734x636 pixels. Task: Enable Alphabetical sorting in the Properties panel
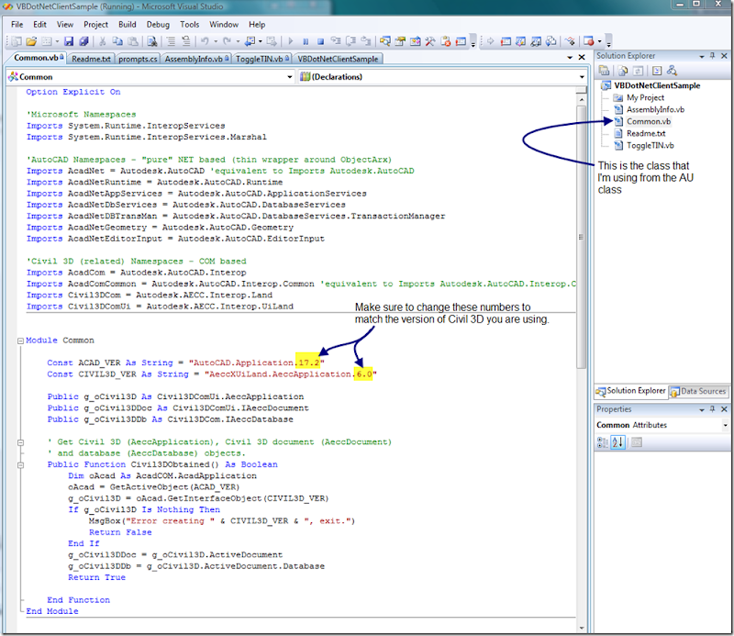click(617, 441)
